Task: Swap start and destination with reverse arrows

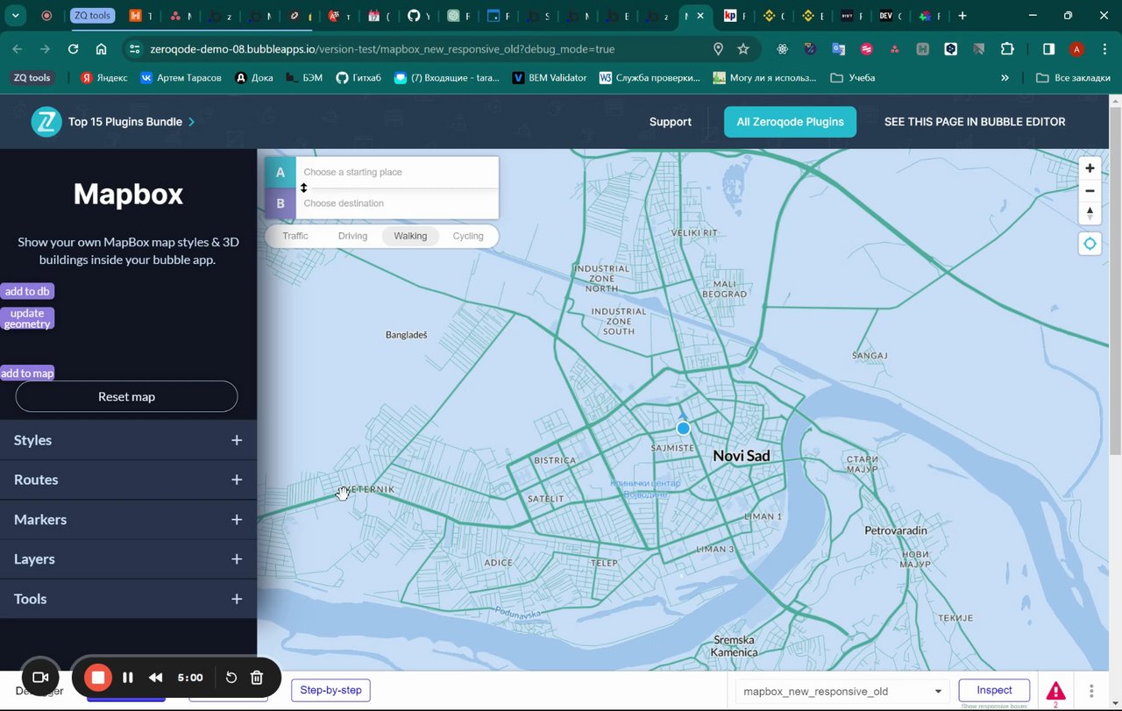Action: coord(304,188)
